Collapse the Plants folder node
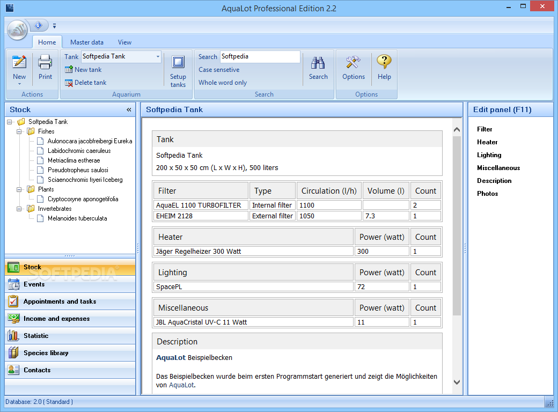 tap(19, 189)
